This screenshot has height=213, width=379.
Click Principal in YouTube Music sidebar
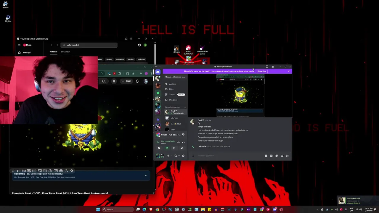tap(27, 52)
